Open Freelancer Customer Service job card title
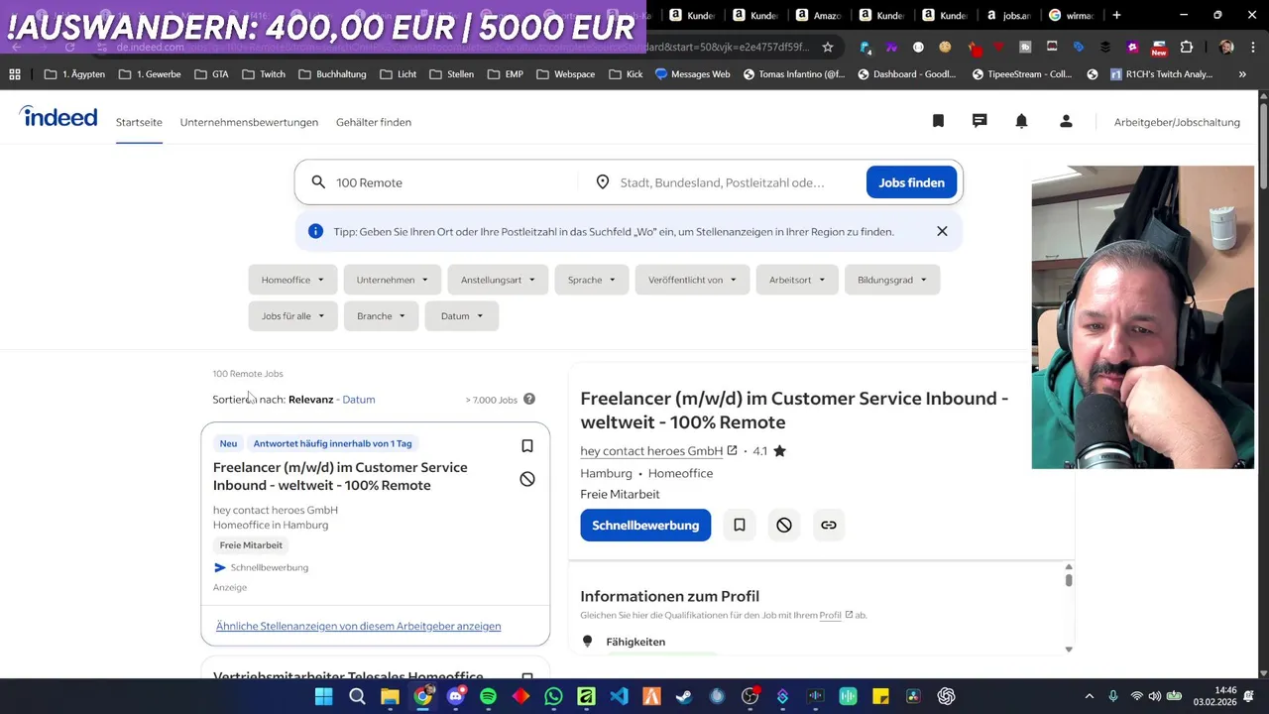 pos(340,476)
